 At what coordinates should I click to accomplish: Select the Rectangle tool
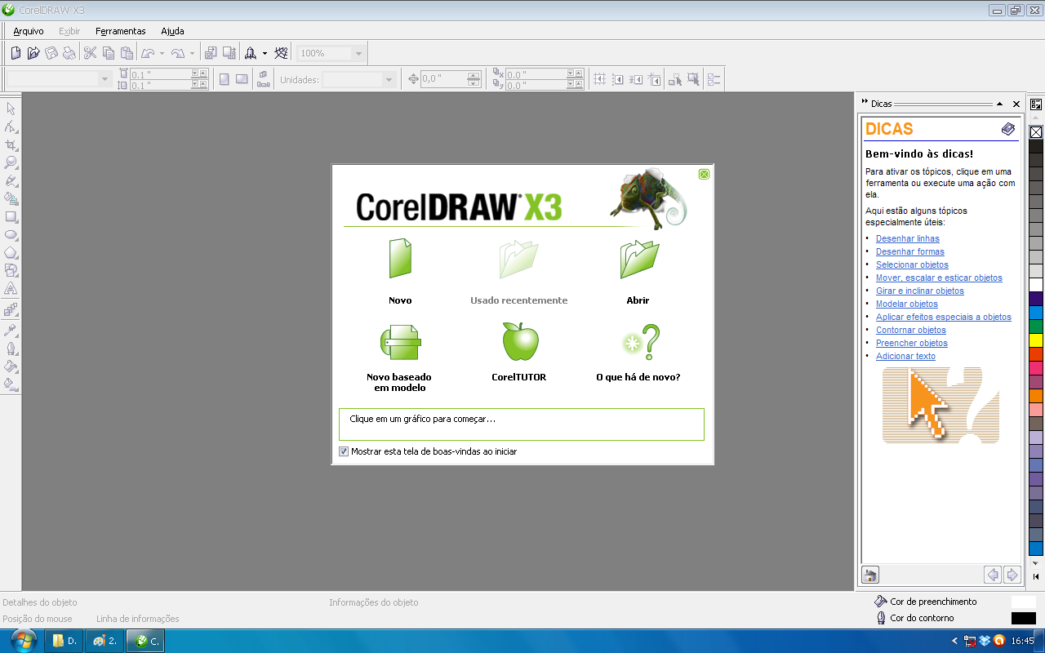[11, 216]
